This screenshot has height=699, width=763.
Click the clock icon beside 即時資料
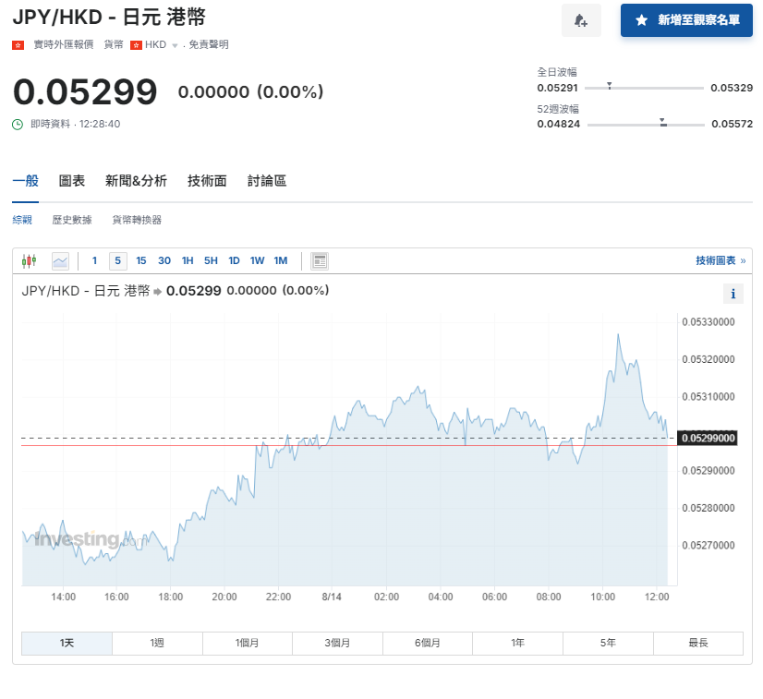coord(18,124)
